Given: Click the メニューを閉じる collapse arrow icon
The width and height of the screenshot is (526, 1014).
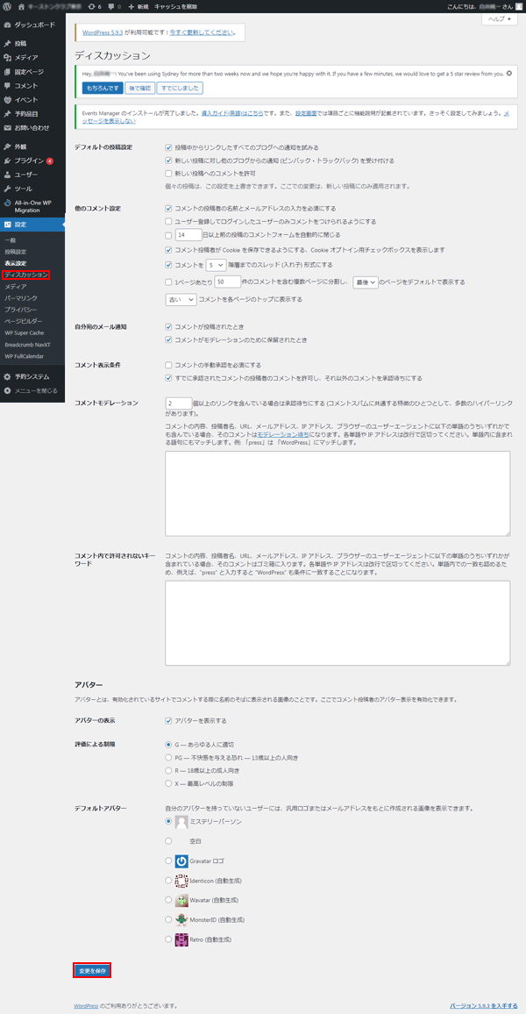Looking at the screenshot, I should tap(7, 390).
